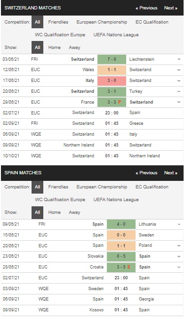The height and width of the screenshot is (317, 185).
Task: Select Friendlies tab in Switzerland matches
Action: point(58,22)
